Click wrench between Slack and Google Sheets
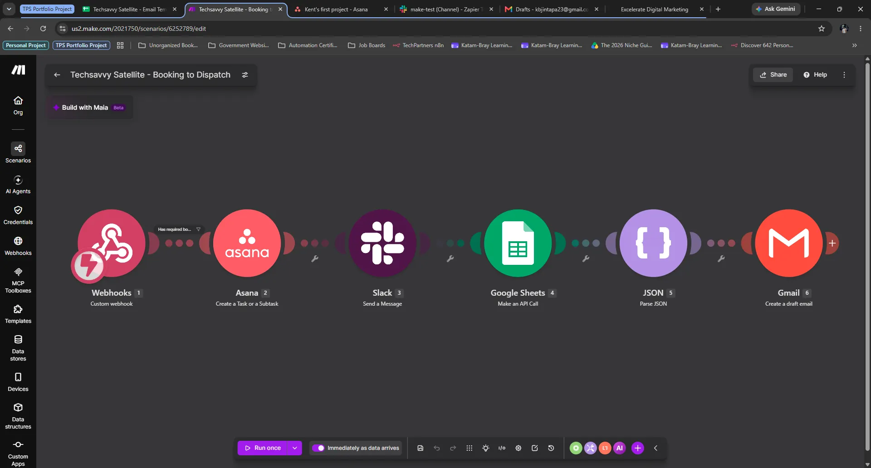 tap(450, 258)
